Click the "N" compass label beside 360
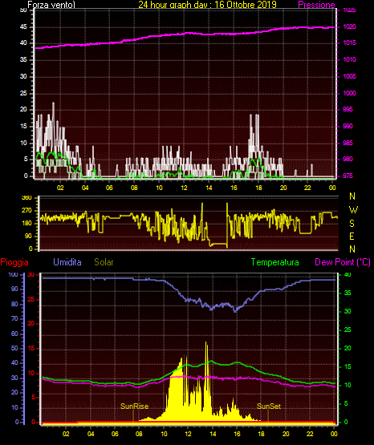 click(352, 196)
